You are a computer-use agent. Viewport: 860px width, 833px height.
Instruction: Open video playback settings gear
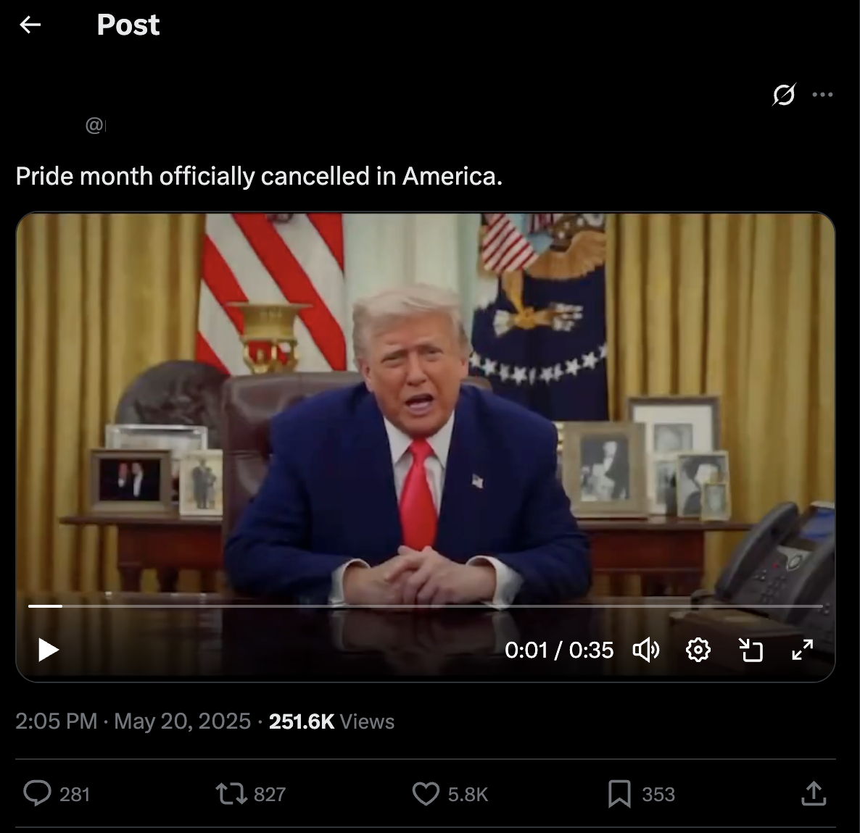click(x=698, y=650)
